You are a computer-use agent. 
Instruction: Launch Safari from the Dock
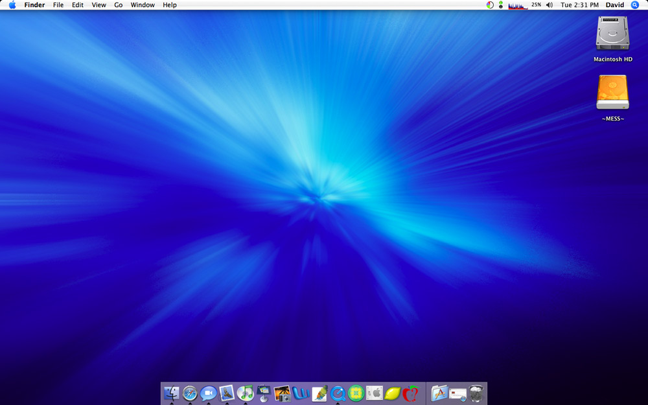coord(190,393)
